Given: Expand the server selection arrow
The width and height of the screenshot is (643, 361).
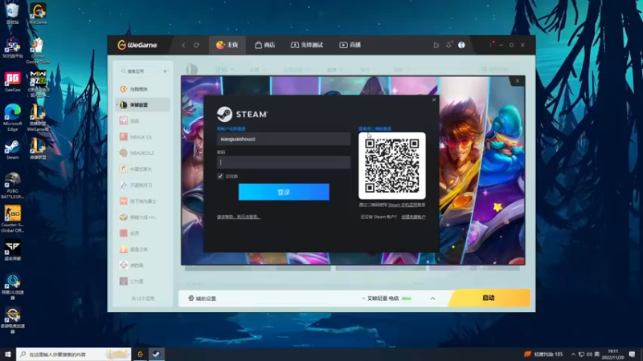Looking at the screenshot, I should coord(432,298).
